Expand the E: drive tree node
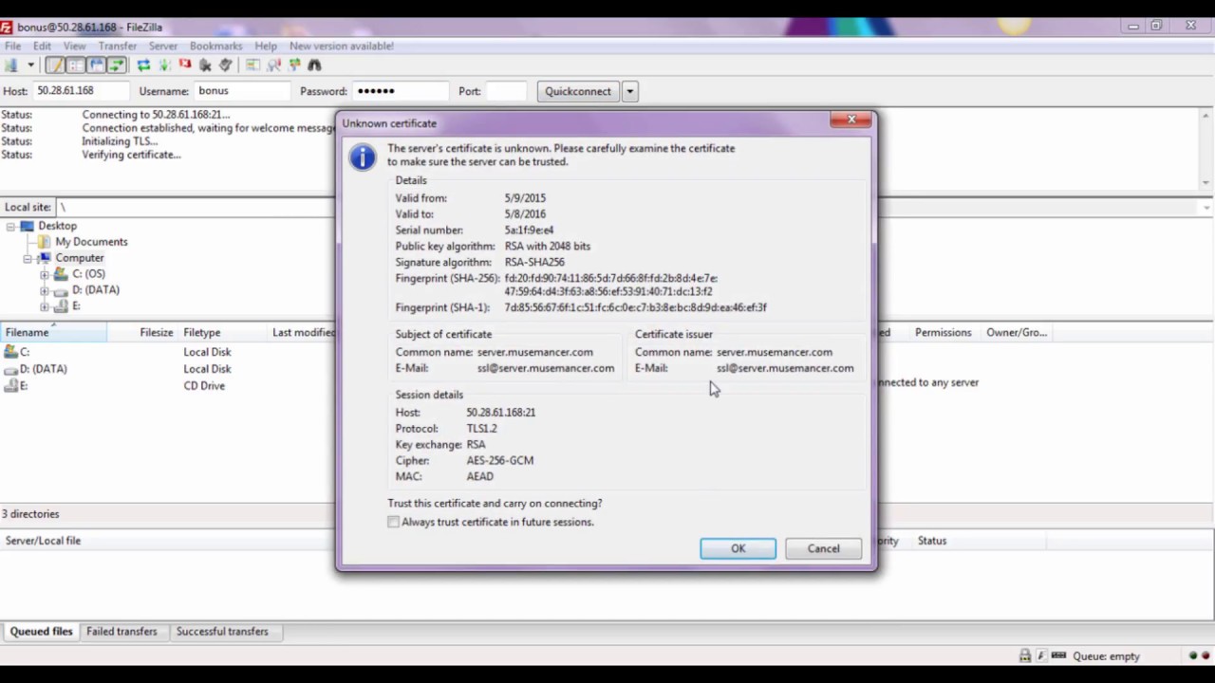The height and width of the screenshot is (683, 1215). (x=45, y=306)
